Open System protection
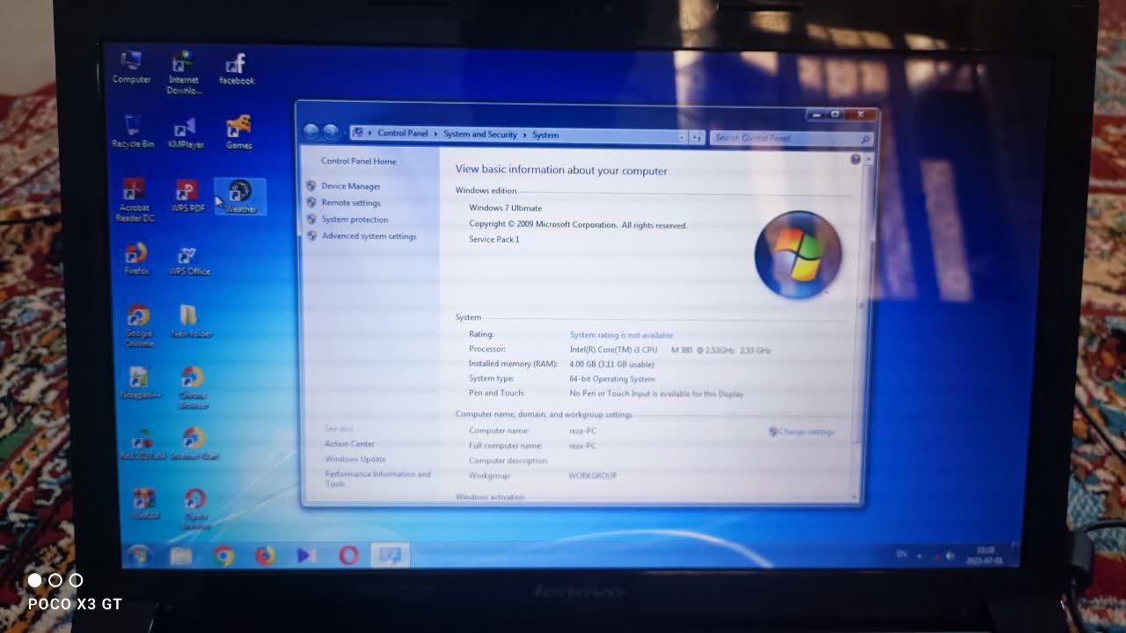 355,220
